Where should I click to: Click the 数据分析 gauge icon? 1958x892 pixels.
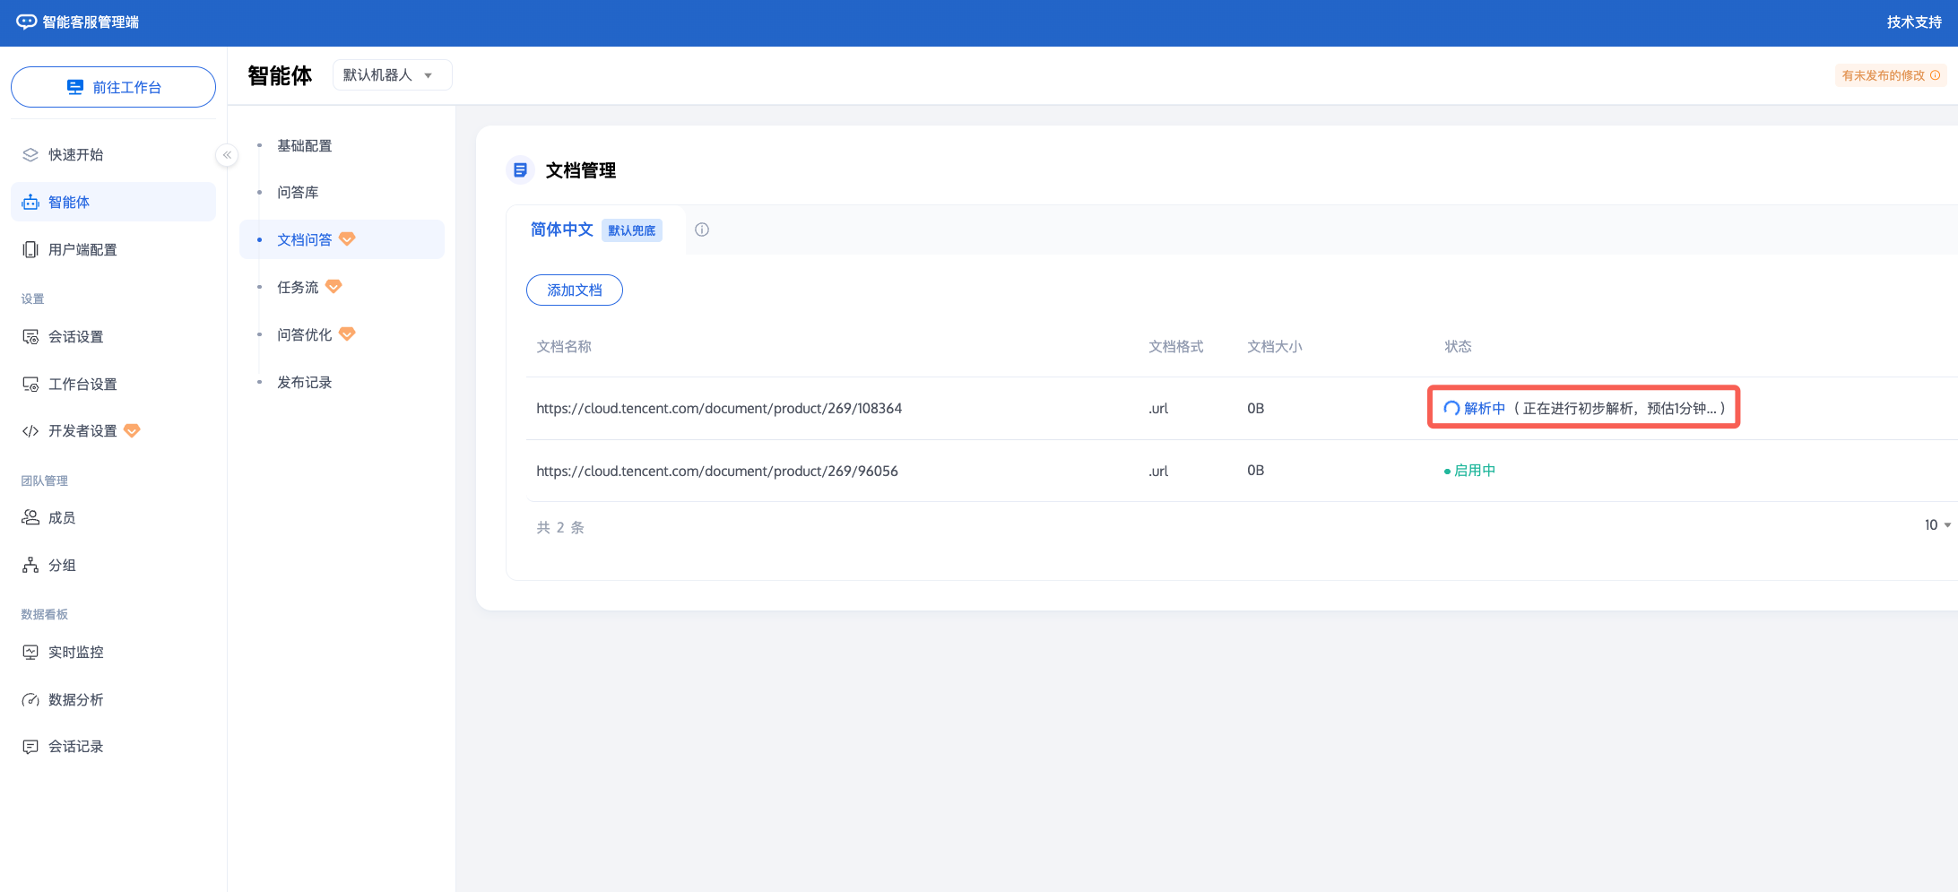[x=30, y=700]
